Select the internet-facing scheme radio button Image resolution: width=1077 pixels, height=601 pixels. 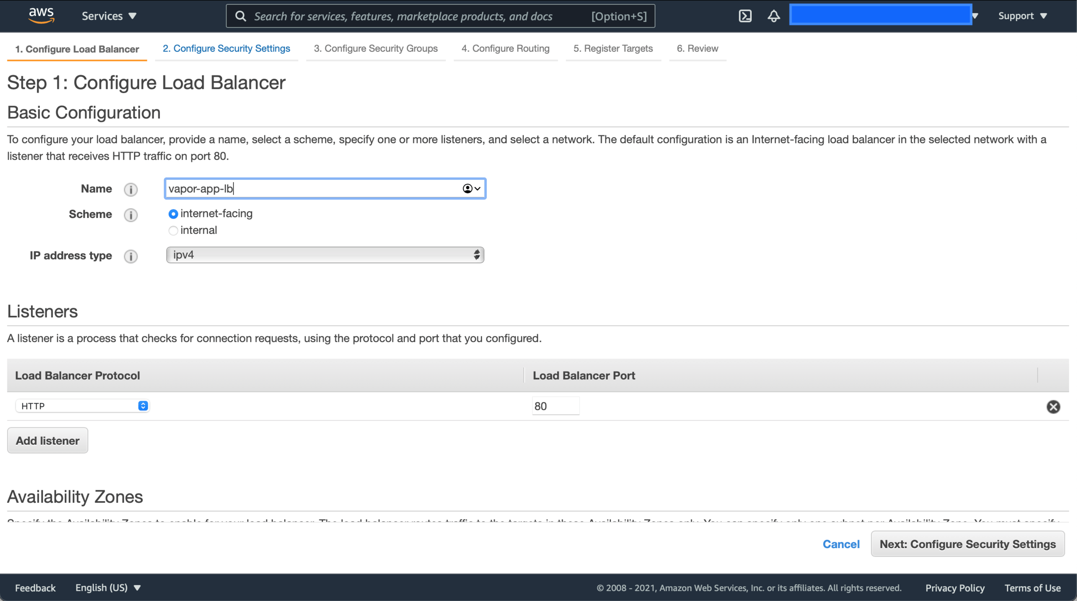173,214
